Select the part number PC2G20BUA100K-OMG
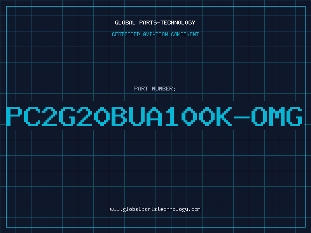This screenshot has width=311, height=233. tap(154, 116)
